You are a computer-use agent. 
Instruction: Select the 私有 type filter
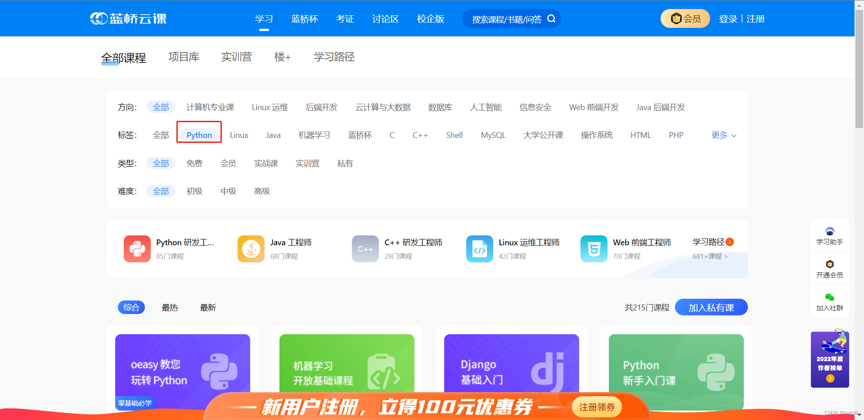[345, 164]
